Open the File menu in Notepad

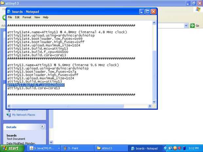(10, 17)
